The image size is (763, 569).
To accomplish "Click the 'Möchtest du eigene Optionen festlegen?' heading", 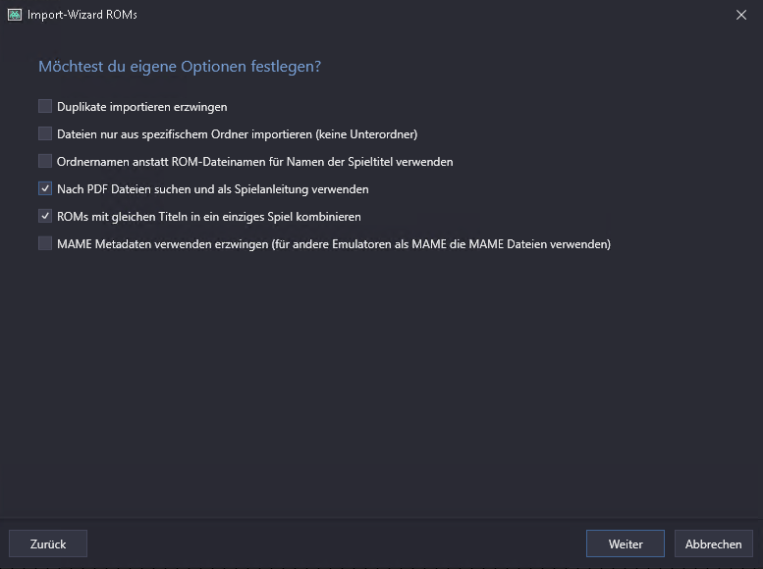I will click(x=180, y=67).
